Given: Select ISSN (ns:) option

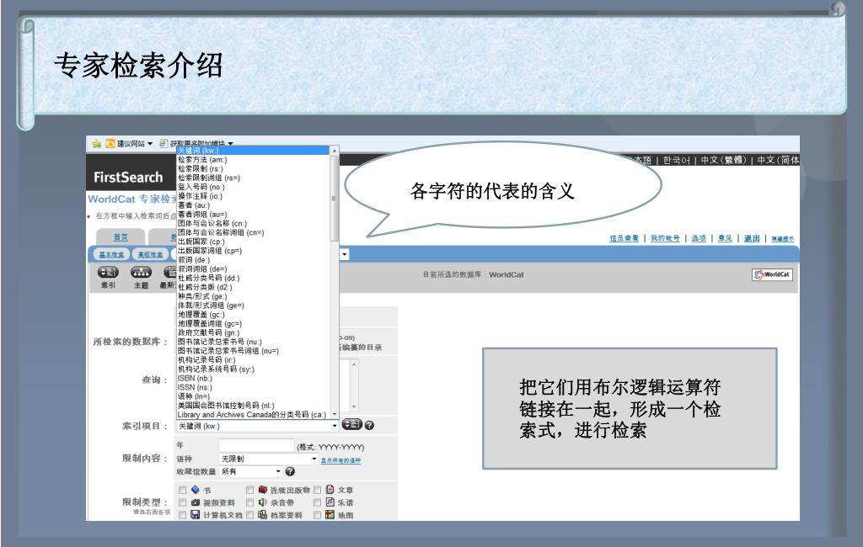Looking at the screenshot, I should tap(195, 387).
